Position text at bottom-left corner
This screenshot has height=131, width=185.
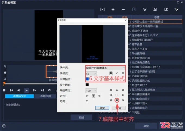point(111,100)
